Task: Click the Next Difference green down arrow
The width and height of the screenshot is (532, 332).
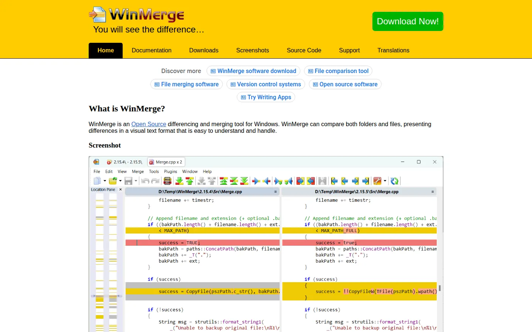Action: point(179,181)
